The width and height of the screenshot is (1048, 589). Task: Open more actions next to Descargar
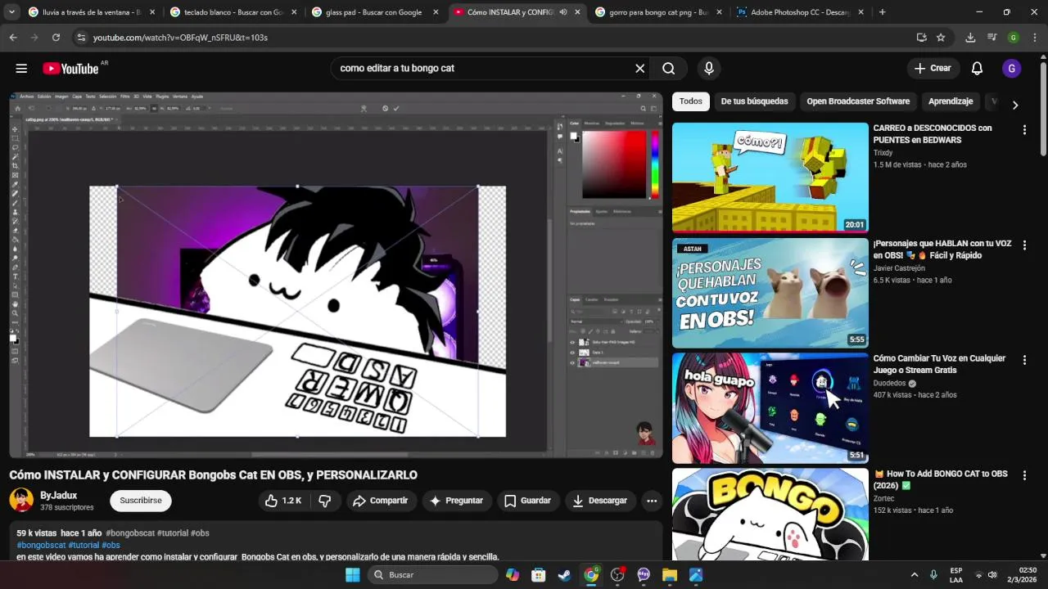[652, 501]
